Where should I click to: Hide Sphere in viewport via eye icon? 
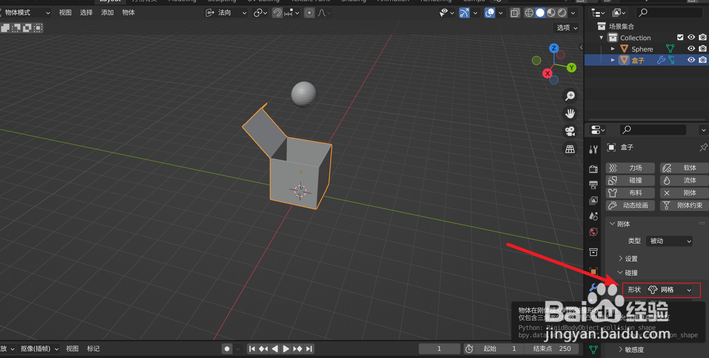(x=691, y=49)
